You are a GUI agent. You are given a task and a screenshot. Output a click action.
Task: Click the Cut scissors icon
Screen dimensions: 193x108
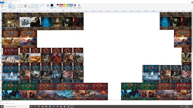5,5
